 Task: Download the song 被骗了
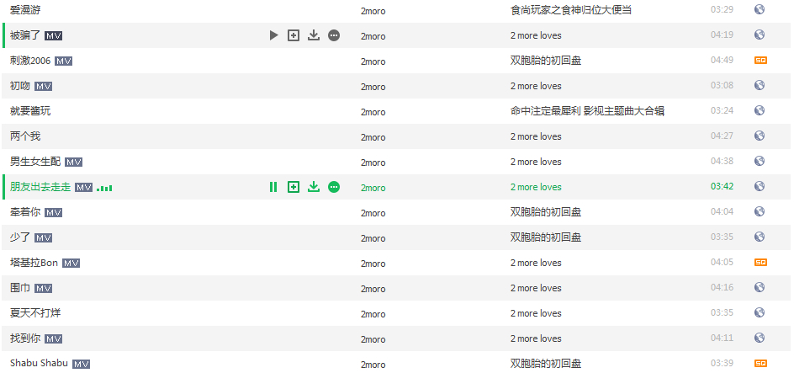[x=314, y=35]
